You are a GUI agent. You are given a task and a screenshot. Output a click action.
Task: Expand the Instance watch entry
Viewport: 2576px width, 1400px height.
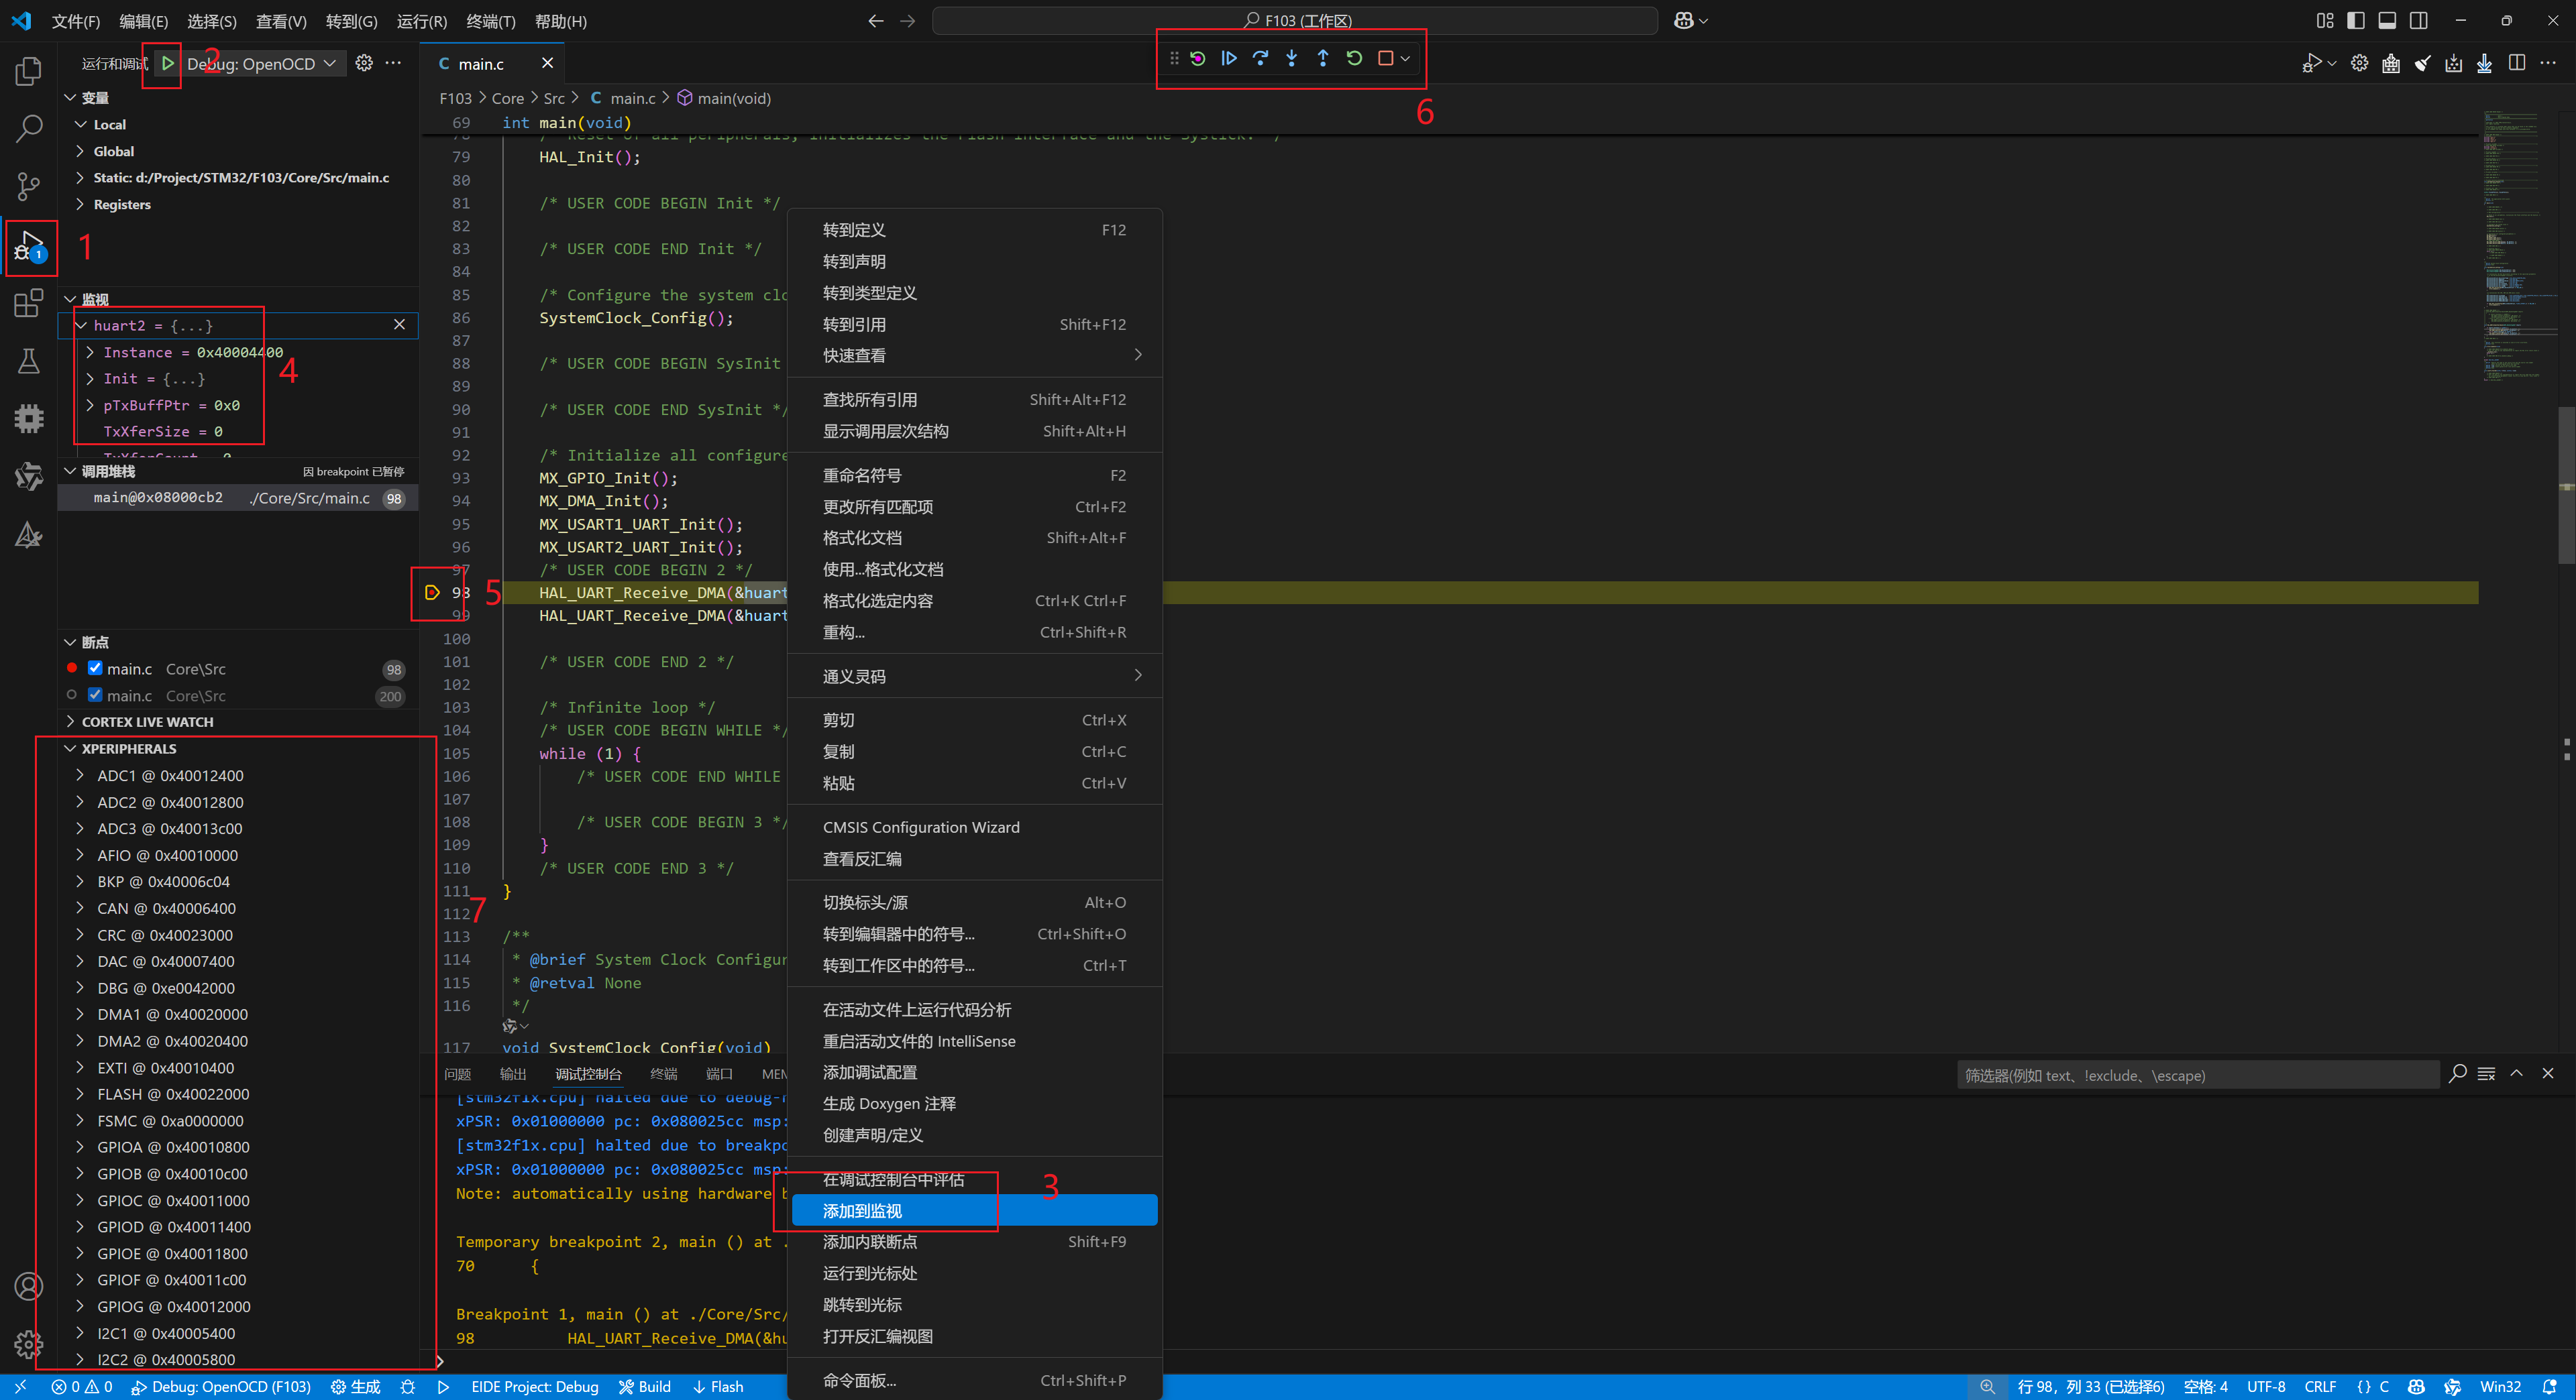[x=90, y=352]
